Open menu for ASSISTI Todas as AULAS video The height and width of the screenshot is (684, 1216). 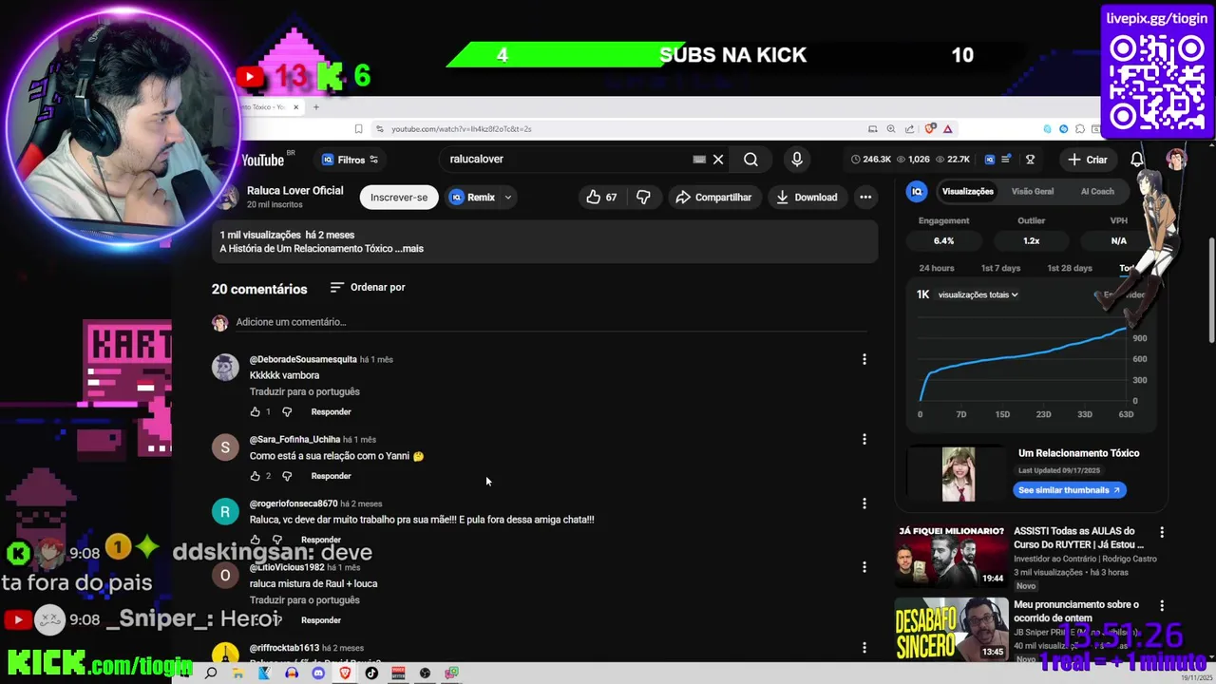1162,532
